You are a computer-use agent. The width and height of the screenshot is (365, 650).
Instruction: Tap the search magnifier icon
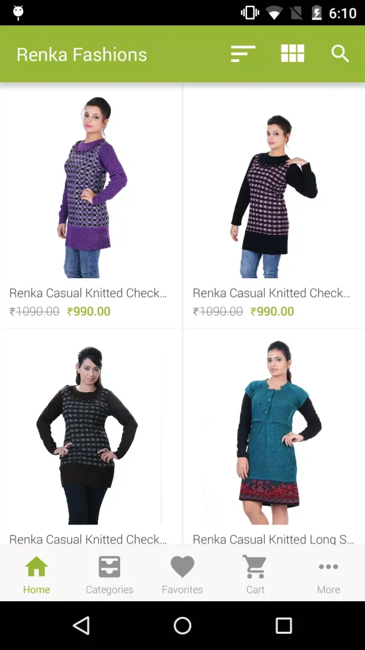point(340,54)
